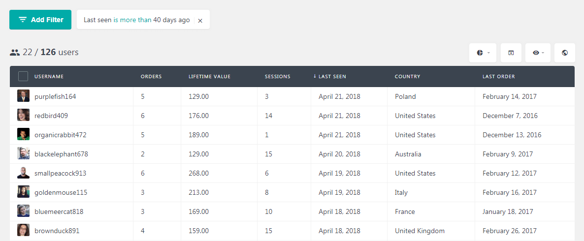Tick the select-all checkbox in header

23,76
